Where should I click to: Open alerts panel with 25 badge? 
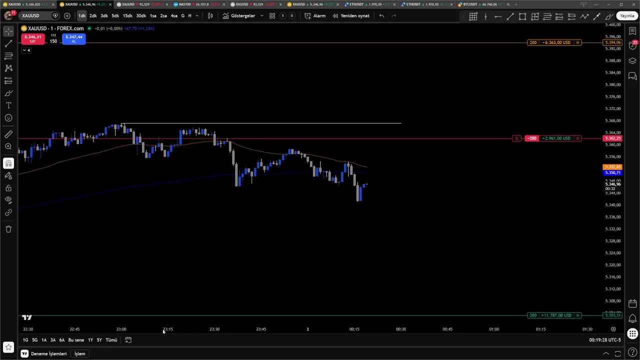pos(632,45)
